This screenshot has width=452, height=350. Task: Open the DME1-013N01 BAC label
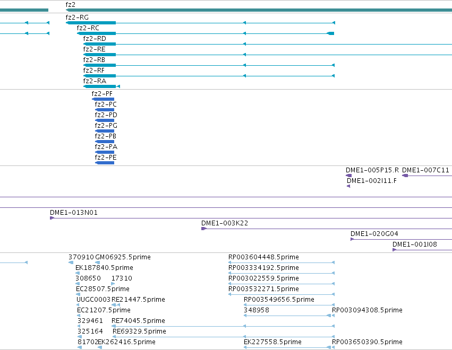click(74, 213)
